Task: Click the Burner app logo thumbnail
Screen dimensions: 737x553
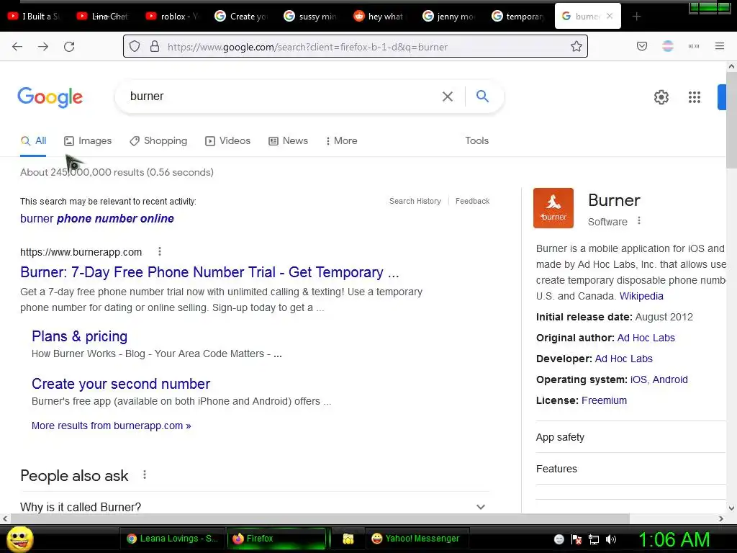Action: coord(553,208)
